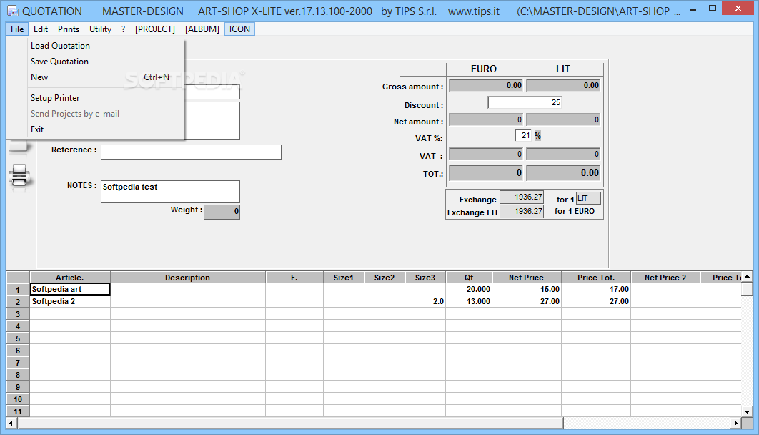The image size is (759, 435).
Task: Select row header 10 in grid
Action: pos(18,399)
